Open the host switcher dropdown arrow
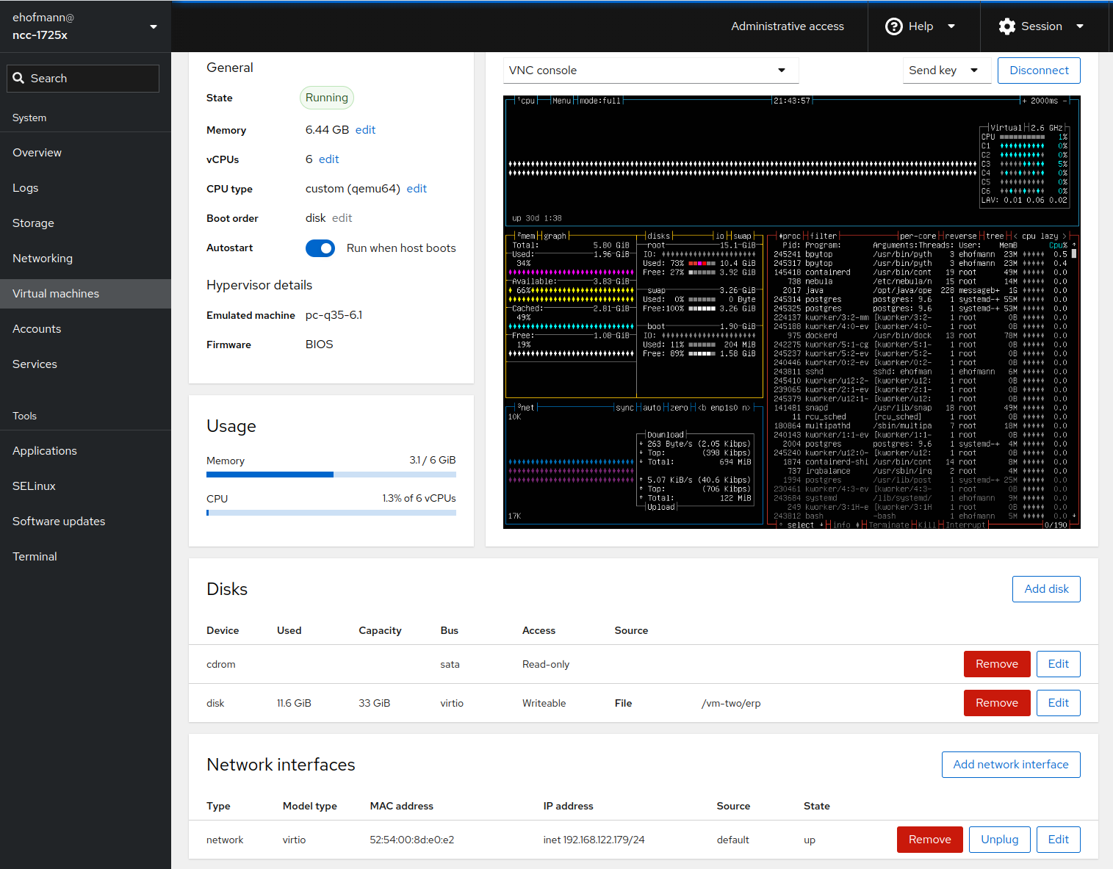Viewport: 1113px width, 869px height. (x=154, y=27)
